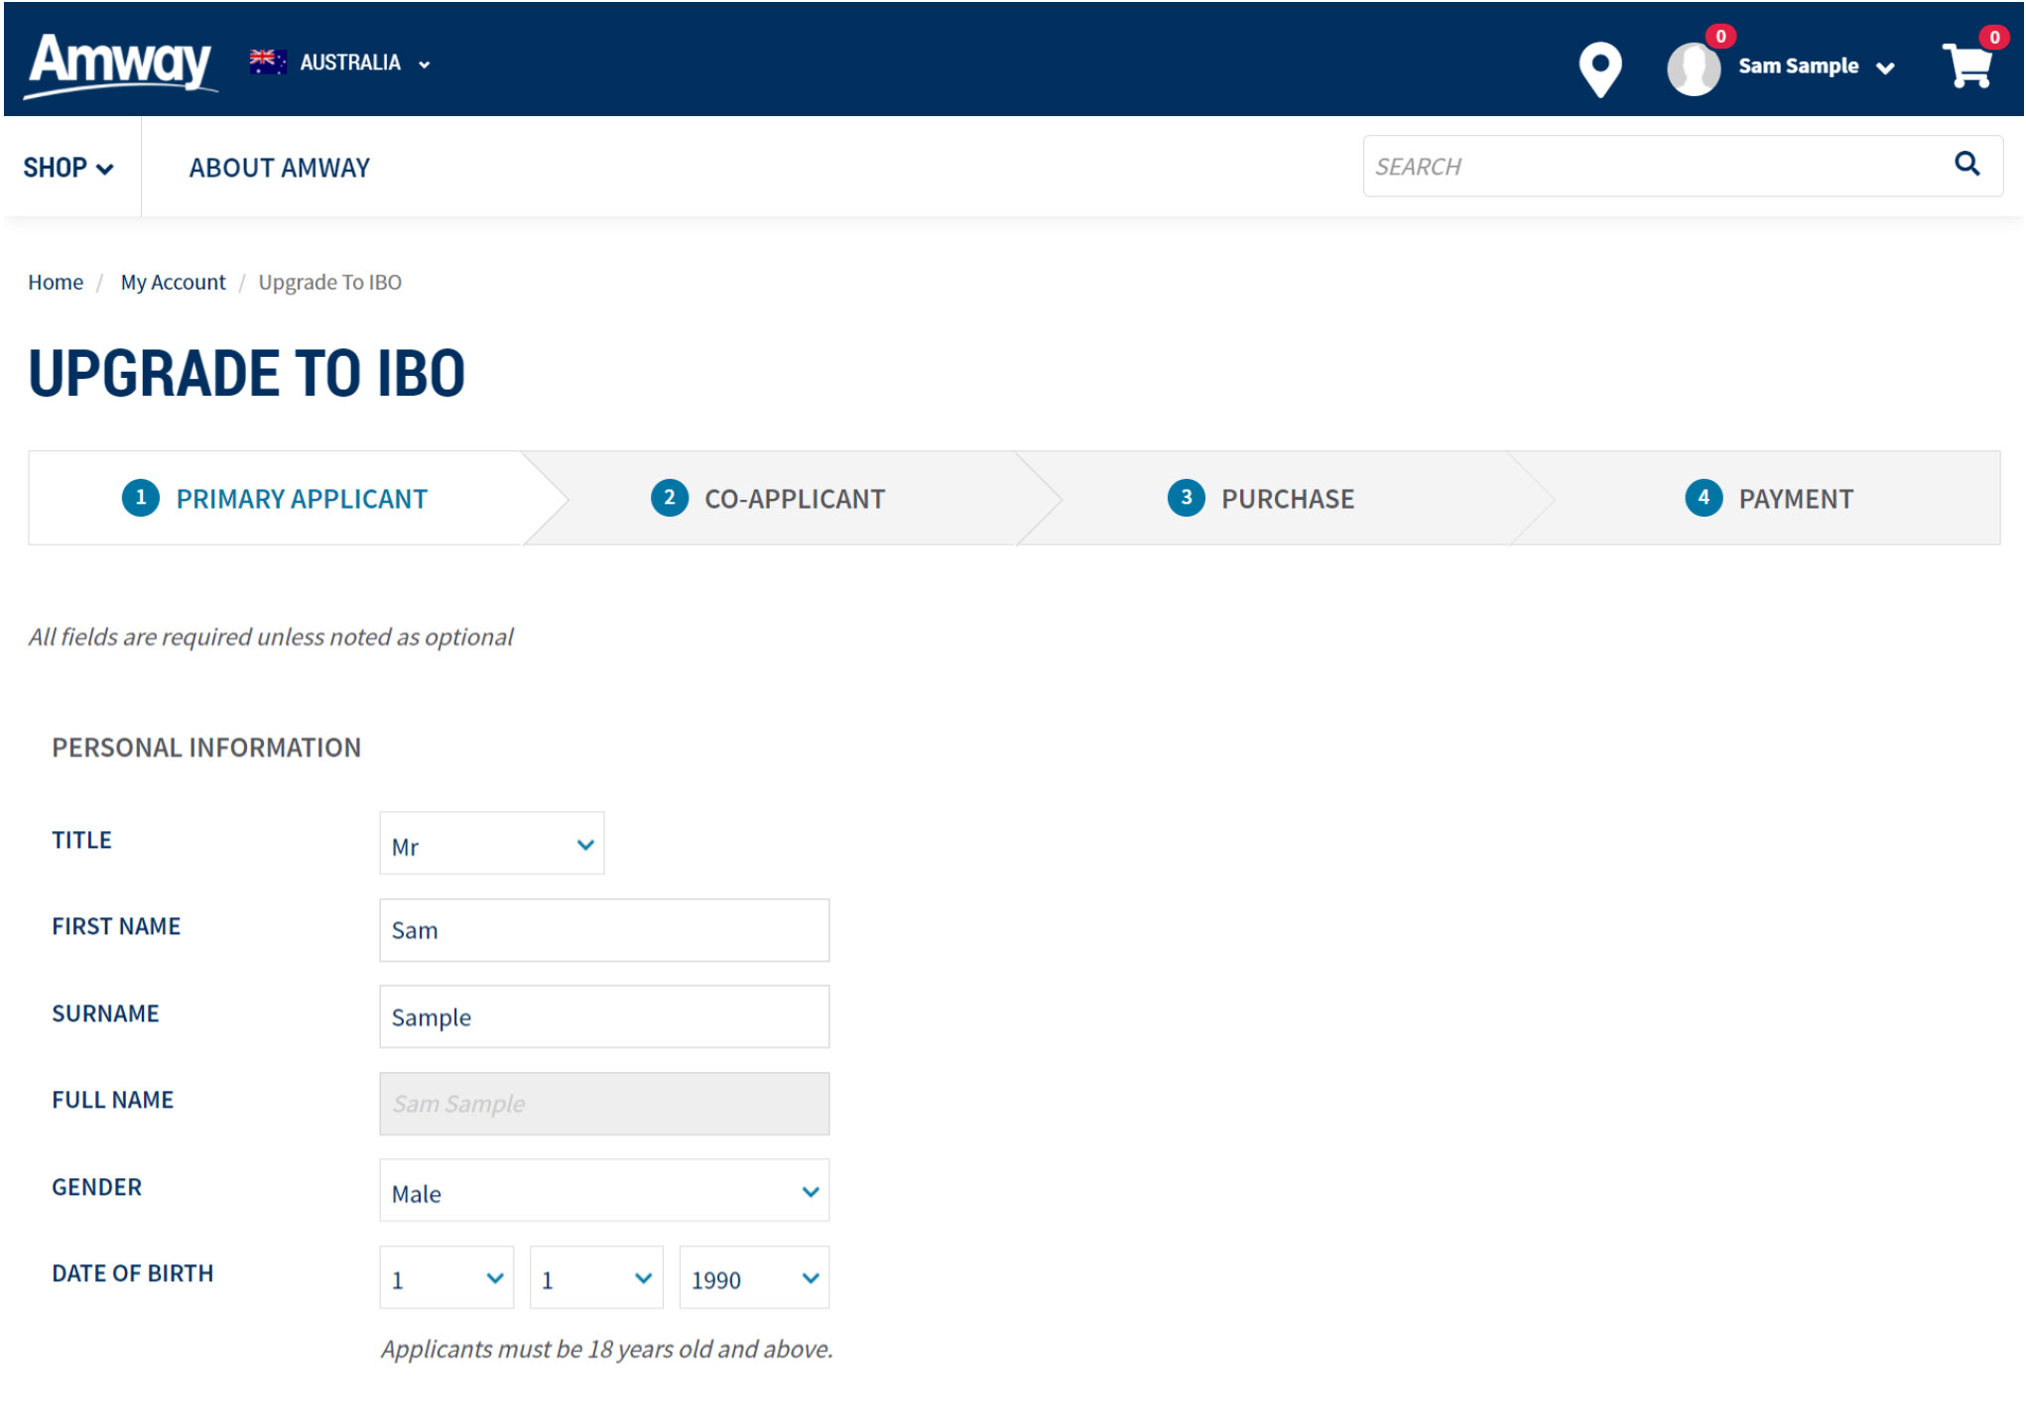This screenshot has width=2026, height=1426.
Task: Open the birth day dropdown
Action: [x=446, y=1278]
